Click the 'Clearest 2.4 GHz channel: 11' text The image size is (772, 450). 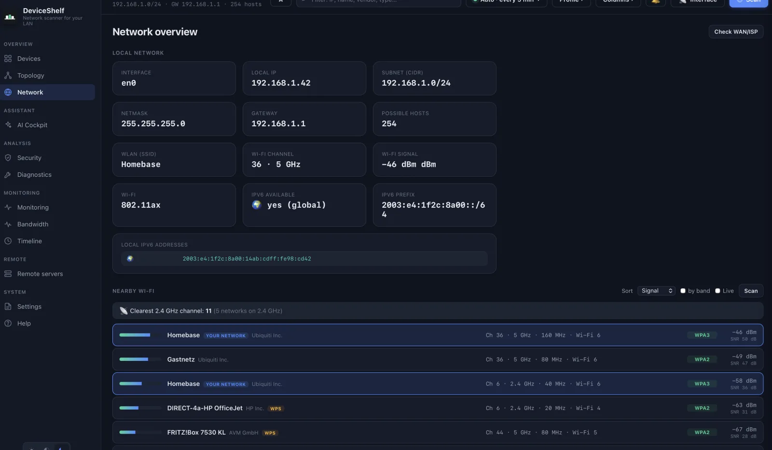(x=171, y=311)
